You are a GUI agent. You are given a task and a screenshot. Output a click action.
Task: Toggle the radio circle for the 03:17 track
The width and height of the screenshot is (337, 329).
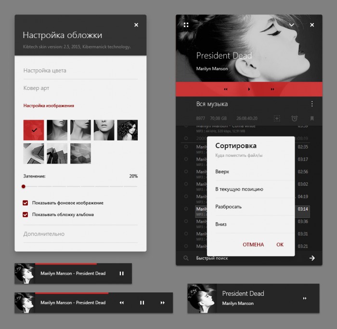click(186, 159)
